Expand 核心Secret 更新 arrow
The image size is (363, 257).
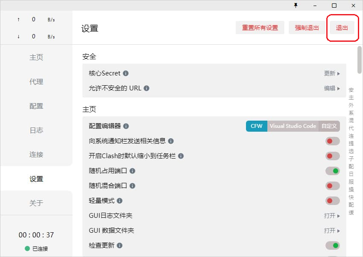[332, 73]
